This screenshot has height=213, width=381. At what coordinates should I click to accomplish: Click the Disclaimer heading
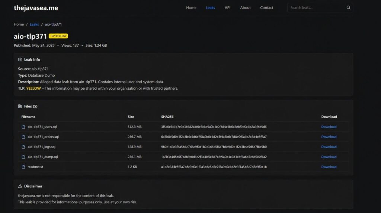33,186
